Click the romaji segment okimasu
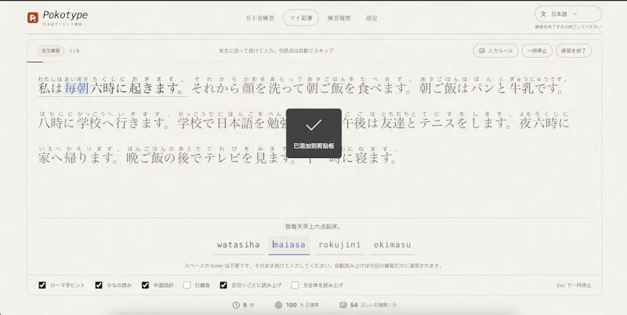 tap(393, 245)
